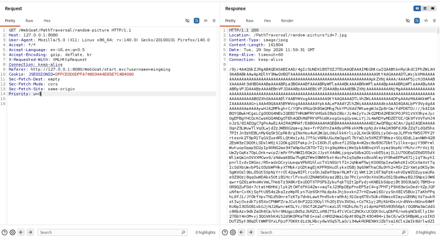The width and height of the screenshot is (440, 238).
Task: Click the GET /WebGoat/PathTraversal/random-picture request line
Action: tap(70, 30)
